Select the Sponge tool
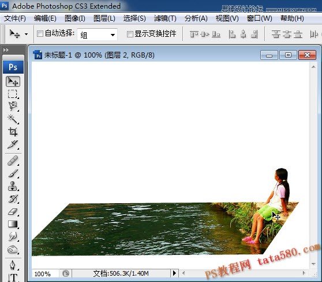This screenshot has height=282, width=322. pyautogui.click(x=13, y=249)
